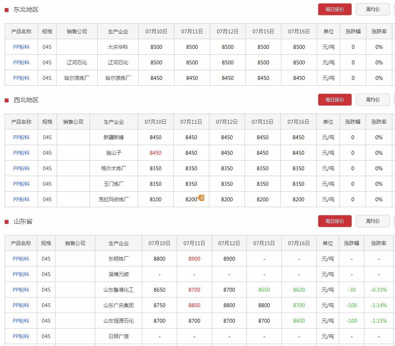Select 每日报价 tab in 西北地区 section
Viewport: 395px width, 346px height.
click(x=335, y=100)
